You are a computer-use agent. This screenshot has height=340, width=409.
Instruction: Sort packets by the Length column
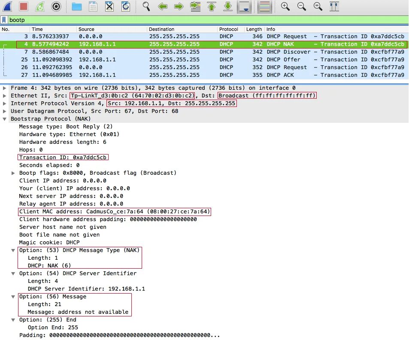254,29
